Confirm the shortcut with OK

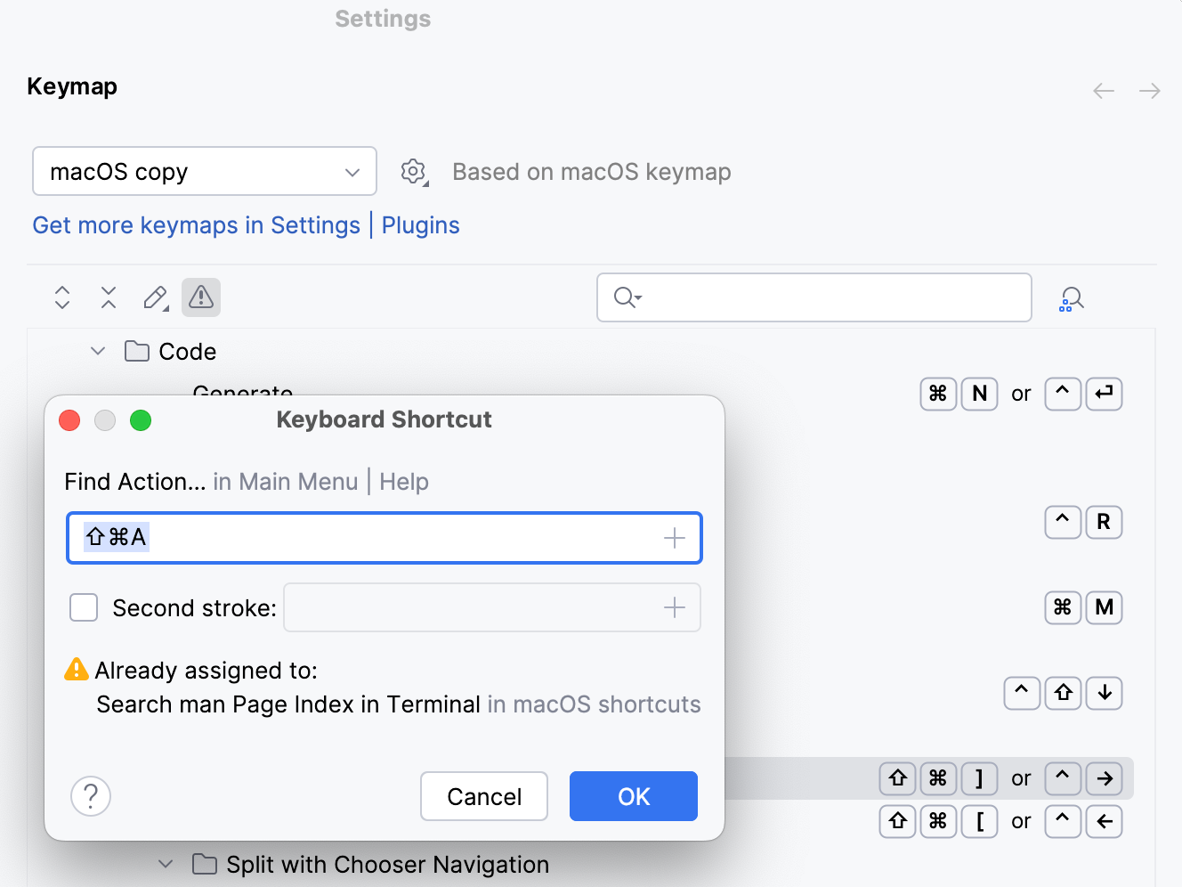[x=633, y=796]
